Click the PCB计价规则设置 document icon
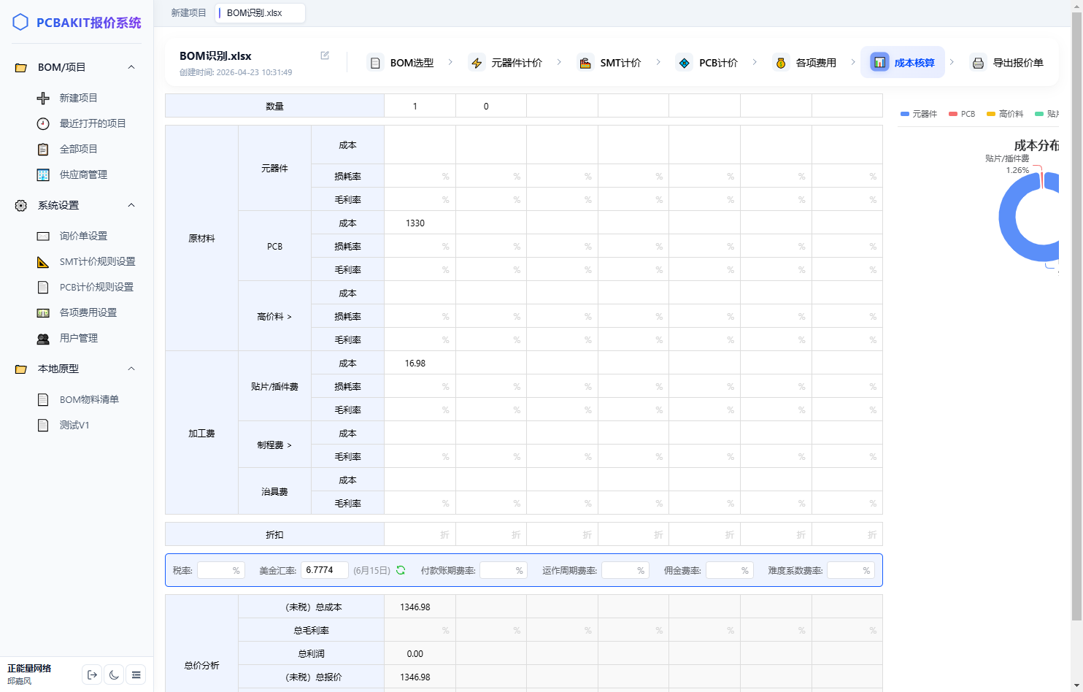The height and width of the screenshot is (692, 1083). [x=43, y=287]
